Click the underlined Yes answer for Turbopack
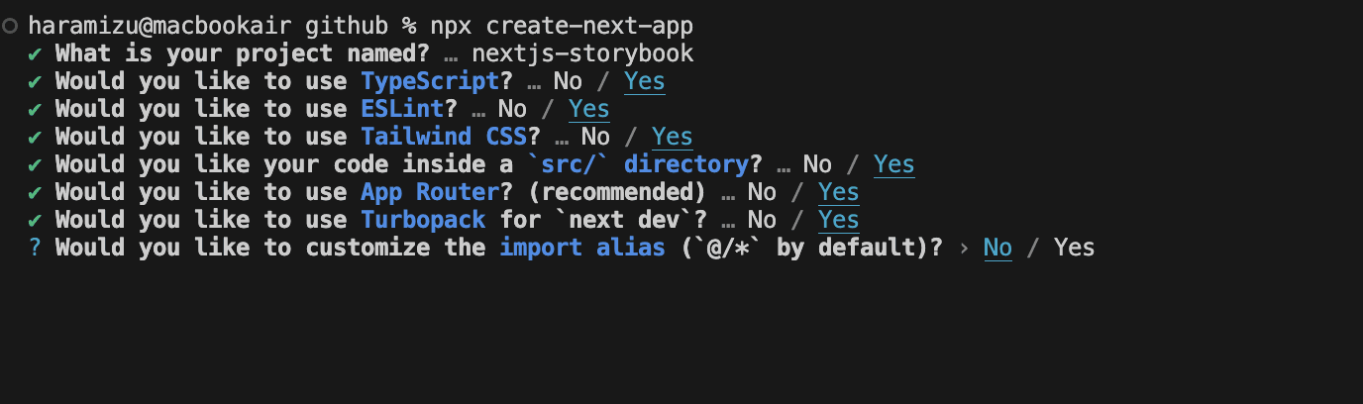Screen dimensions: 1363x404 click(838, 220)
